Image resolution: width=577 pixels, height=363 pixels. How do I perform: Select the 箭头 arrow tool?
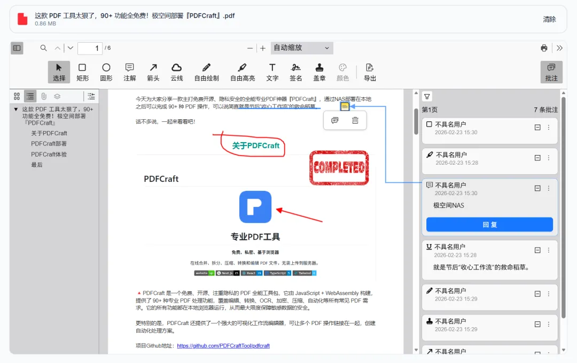click(153, 72)
